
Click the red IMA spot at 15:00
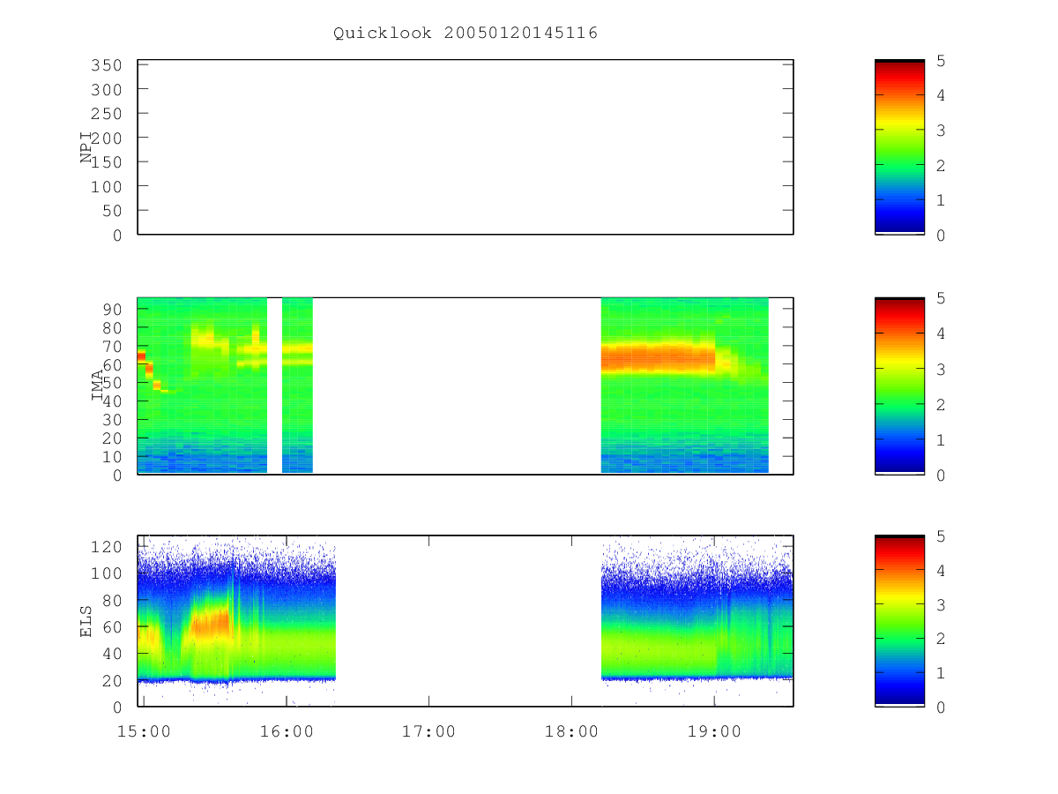pos(141,356)
